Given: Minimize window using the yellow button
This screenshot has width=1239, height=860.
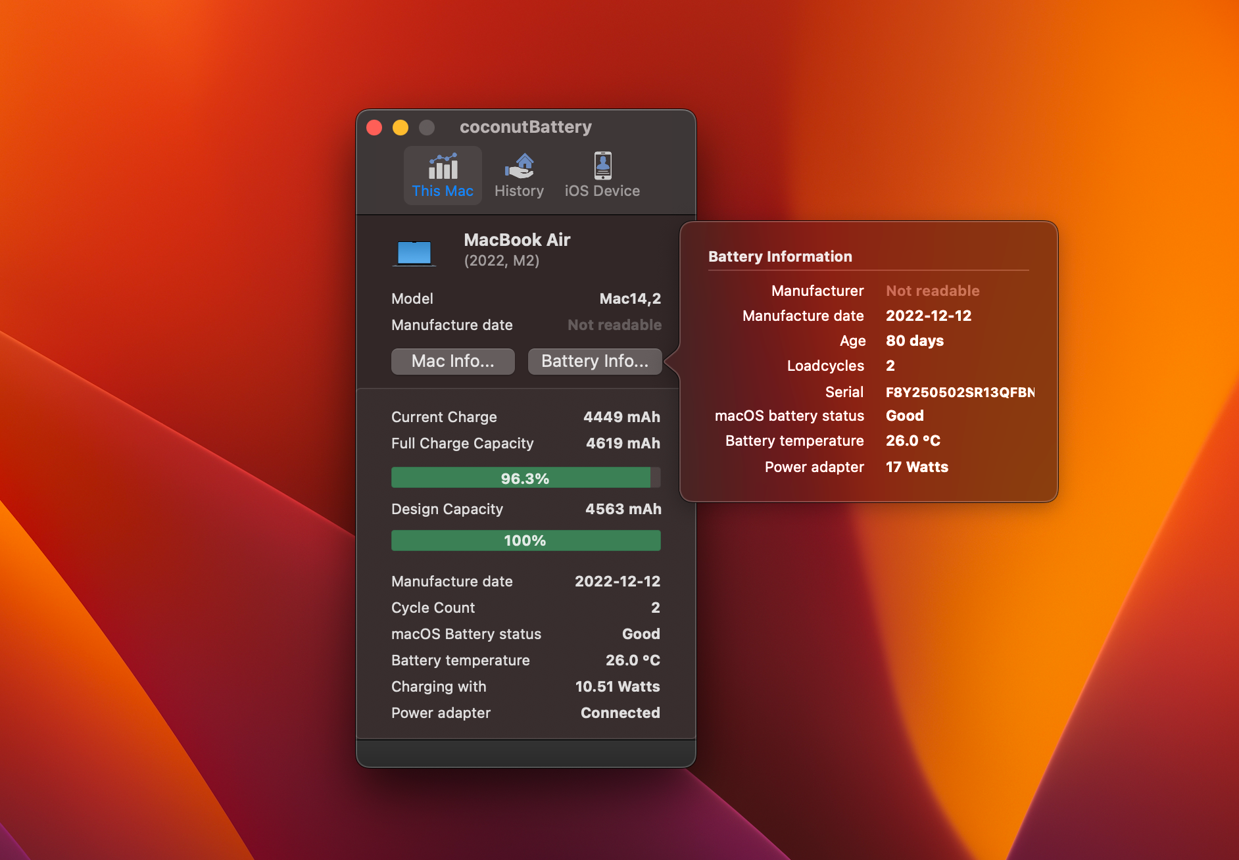Looking at the screenshot, I should [401, 128].
